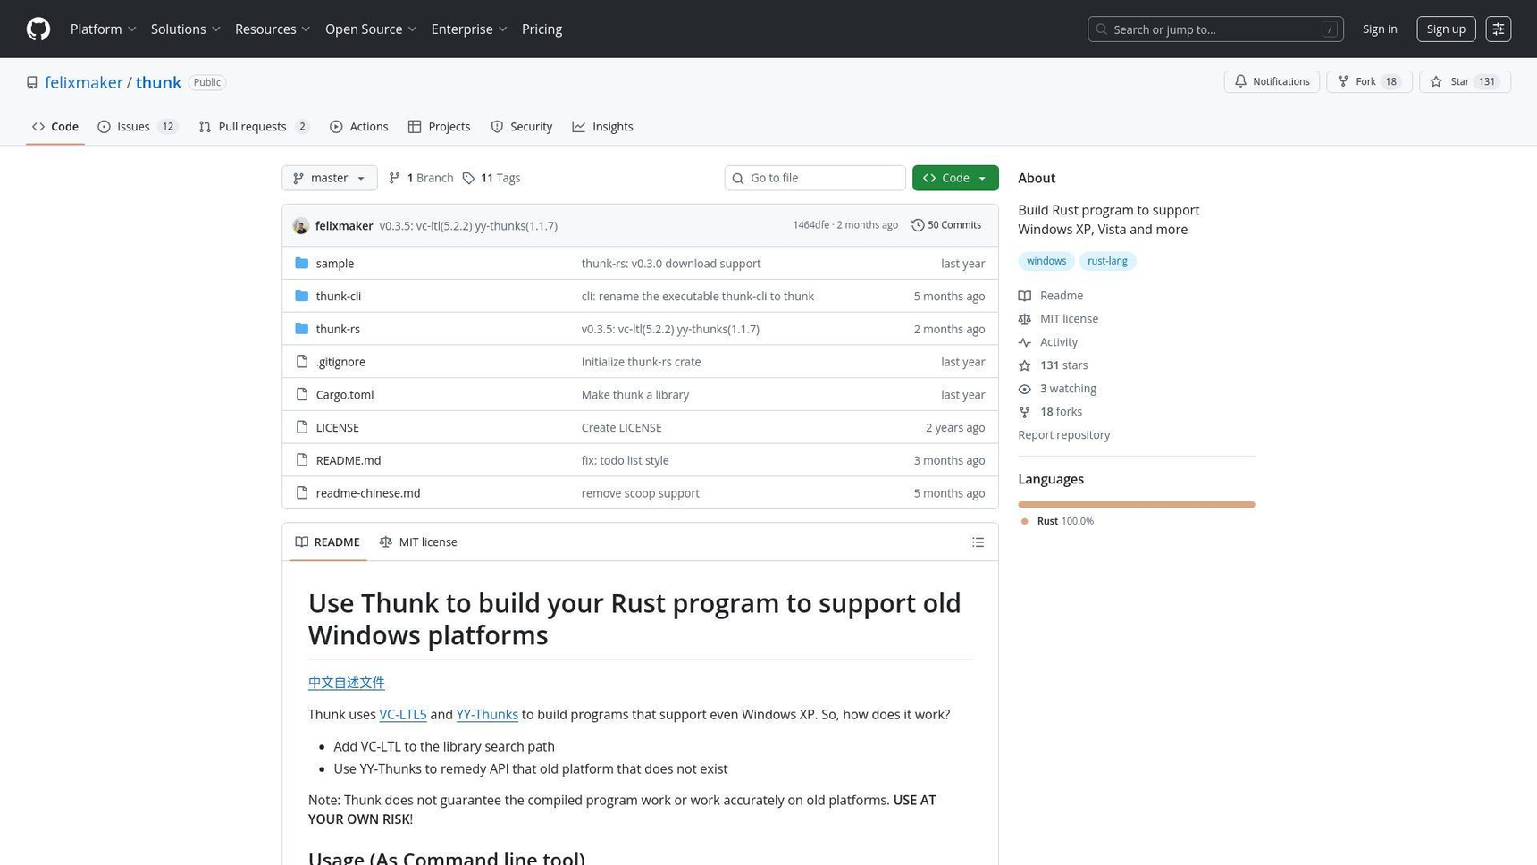Screen dimensions: 1537x865
Task: Click felixmaker's avatar in commit row
Action: click(x=301, y=226)
